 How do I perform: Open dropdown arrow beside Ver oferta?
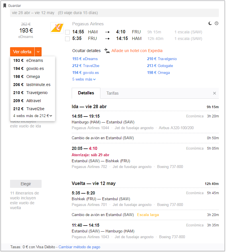coord(38,52)
